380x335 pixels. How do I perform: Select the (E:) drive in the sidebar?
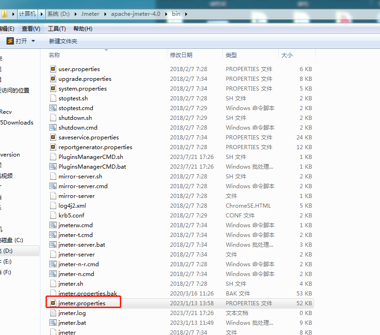[8, 262]
